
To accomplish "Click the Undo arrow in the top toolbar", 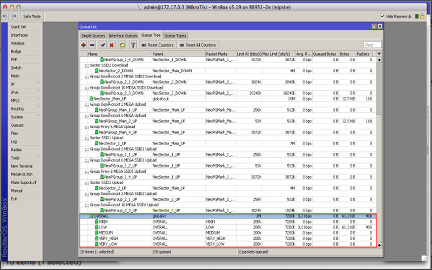I will click(5, 17).
